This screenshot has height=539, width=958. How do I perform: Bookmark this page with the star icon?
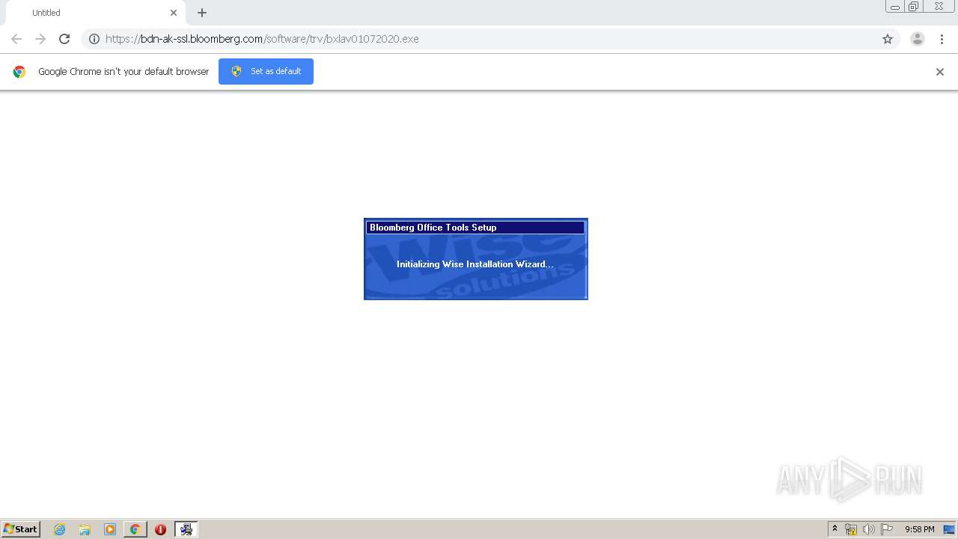tap(888, 39)
